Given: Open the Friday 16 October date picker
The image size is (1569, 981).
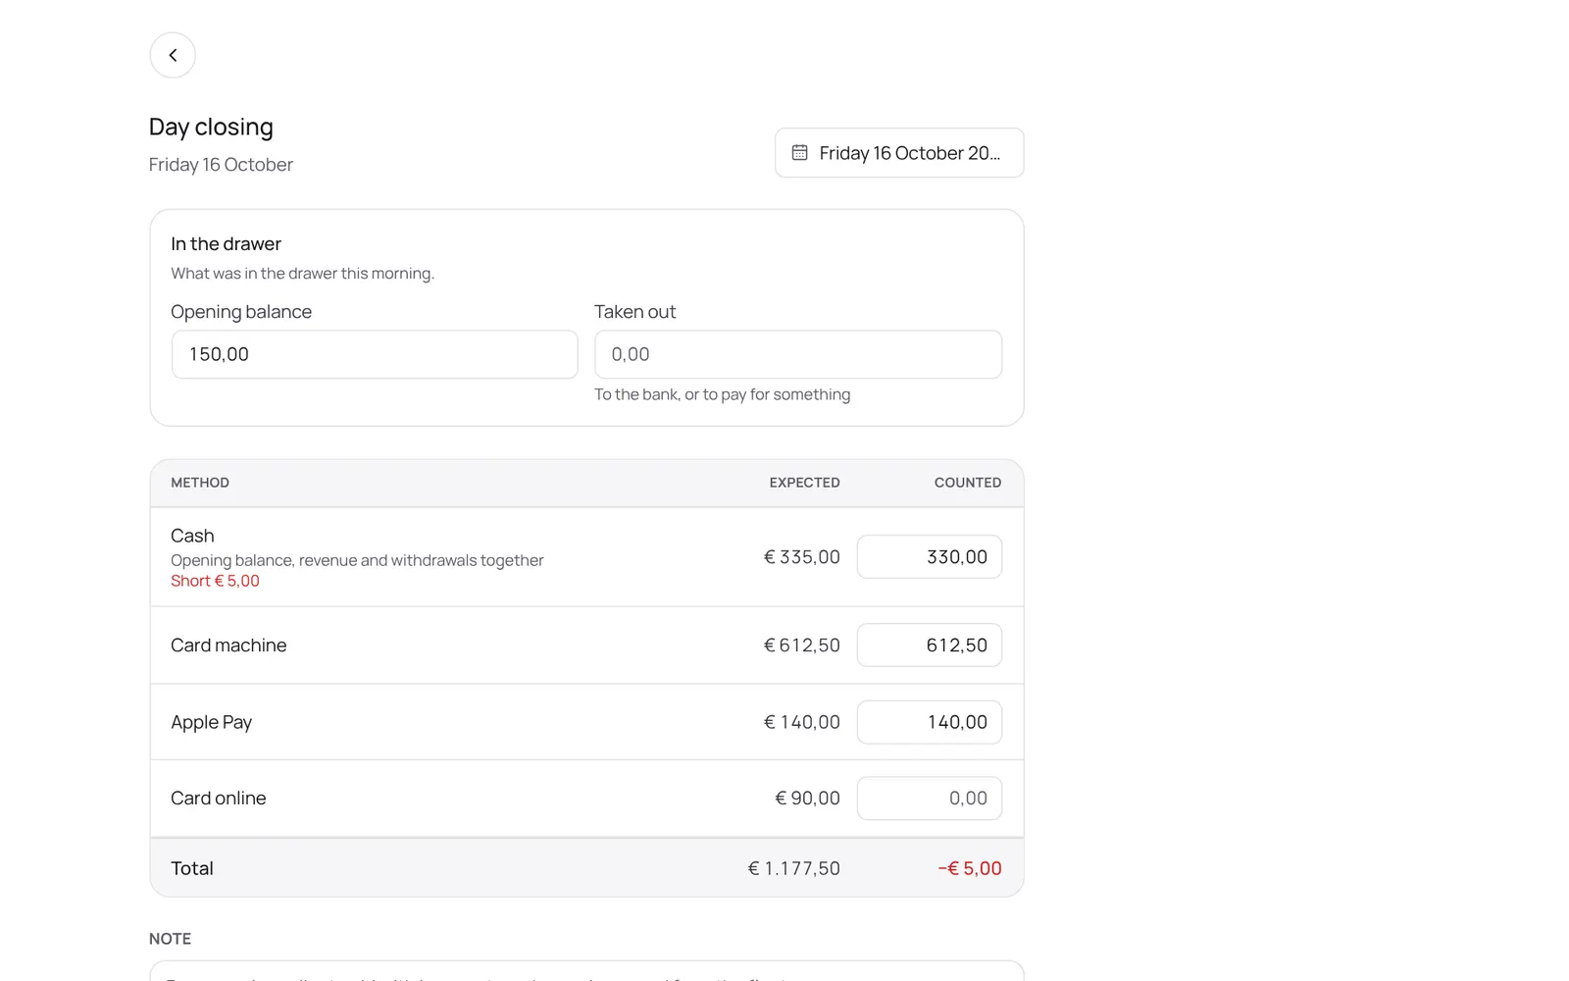Looking at the screenshot, I should click(x=899, y=153).
